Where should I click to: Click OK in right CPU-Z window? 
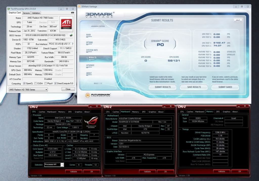[x=240, y=171]
